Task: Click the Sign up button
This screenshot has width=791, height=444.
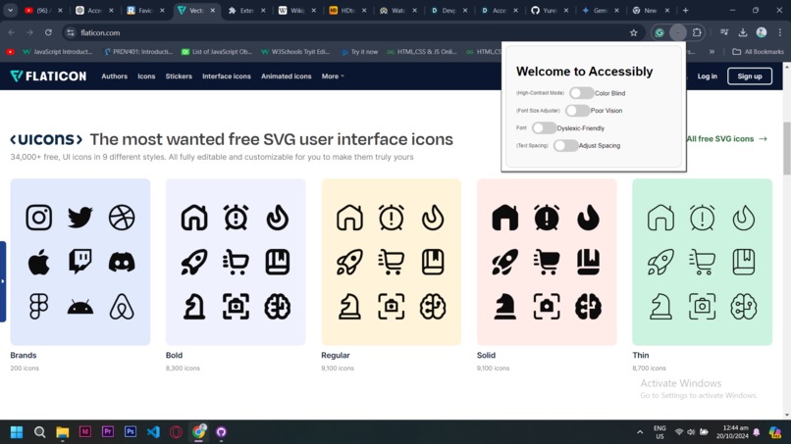Action: [750, 76]
